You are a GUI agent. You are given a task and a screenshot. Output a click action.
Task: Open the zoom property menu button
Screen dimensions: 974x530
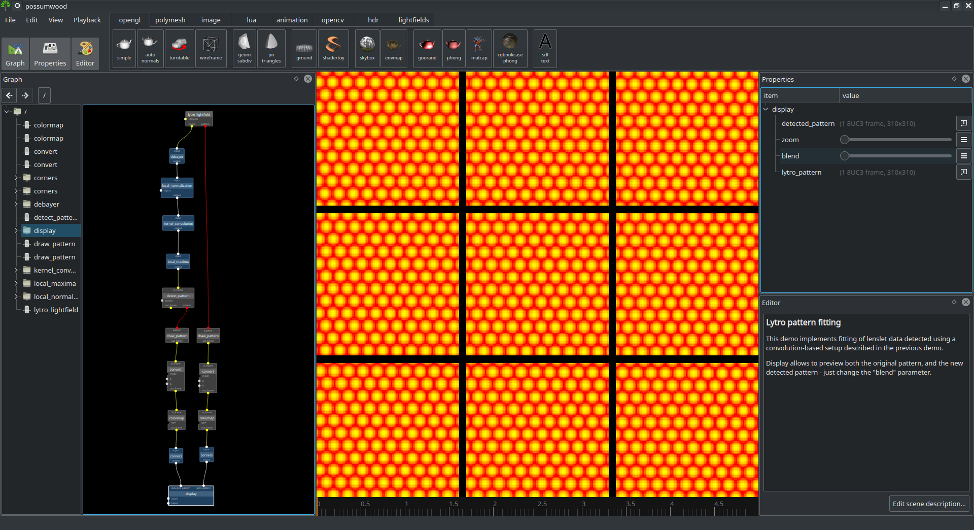point(964,140)
